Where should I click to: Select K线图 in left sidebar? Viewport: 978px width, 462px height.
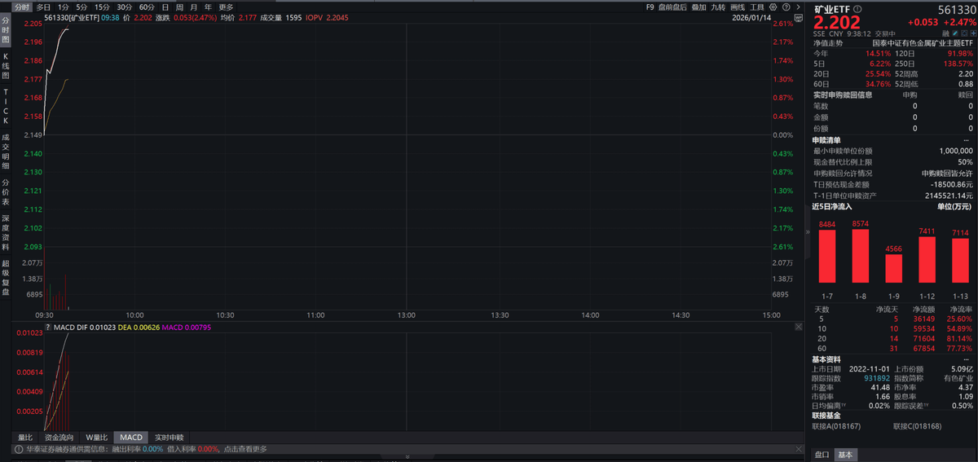pyautogui.click(x=6, y=65)
